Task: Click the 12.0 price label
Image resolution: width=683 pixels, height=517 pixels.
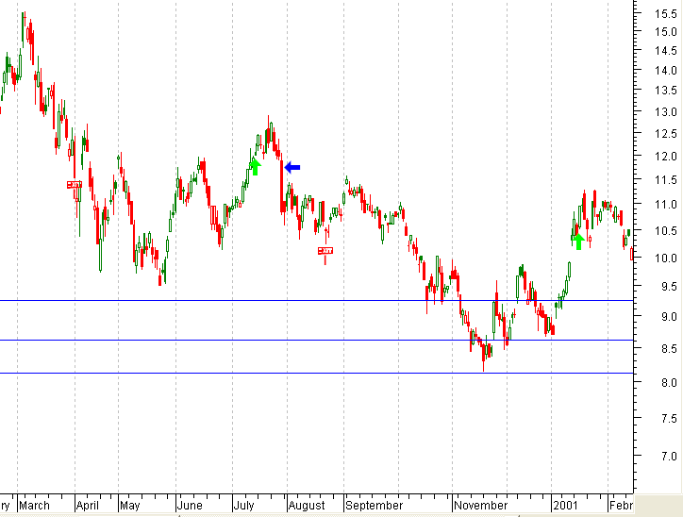Action: tap(666, 157)
